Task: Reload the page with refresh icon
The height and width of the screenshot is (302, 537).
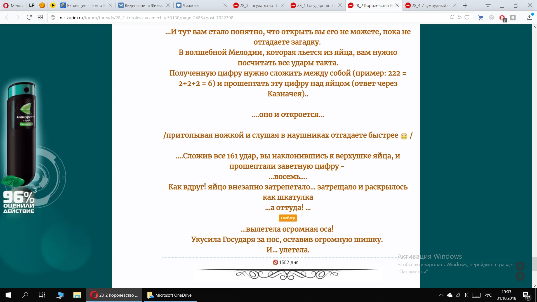Action: tap(29, 17)
